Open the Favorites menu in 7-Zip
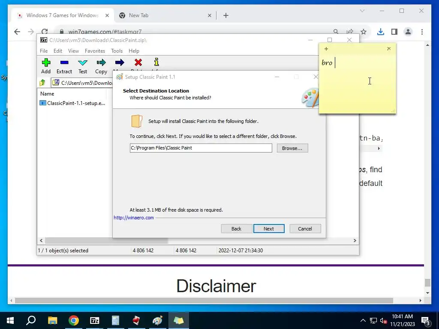Screen dimensions: 439x329 tap(95, 51)
